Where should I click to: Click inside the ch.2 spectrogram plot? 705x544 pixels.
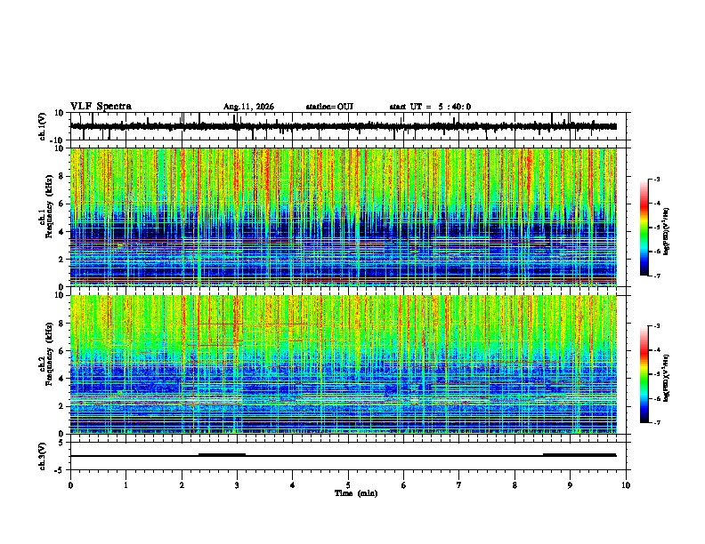pyautogui.click(x=344, y=364)
